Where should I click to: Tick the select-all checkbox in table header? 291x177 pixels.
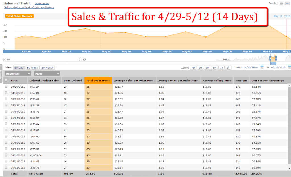[6, 81]
